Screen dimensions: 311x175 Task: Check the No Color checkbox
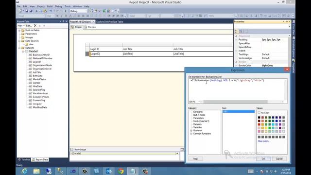259,112
